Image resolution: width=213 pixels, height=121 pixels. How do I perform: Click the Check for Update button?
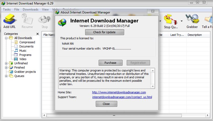(x=105, y=32)
